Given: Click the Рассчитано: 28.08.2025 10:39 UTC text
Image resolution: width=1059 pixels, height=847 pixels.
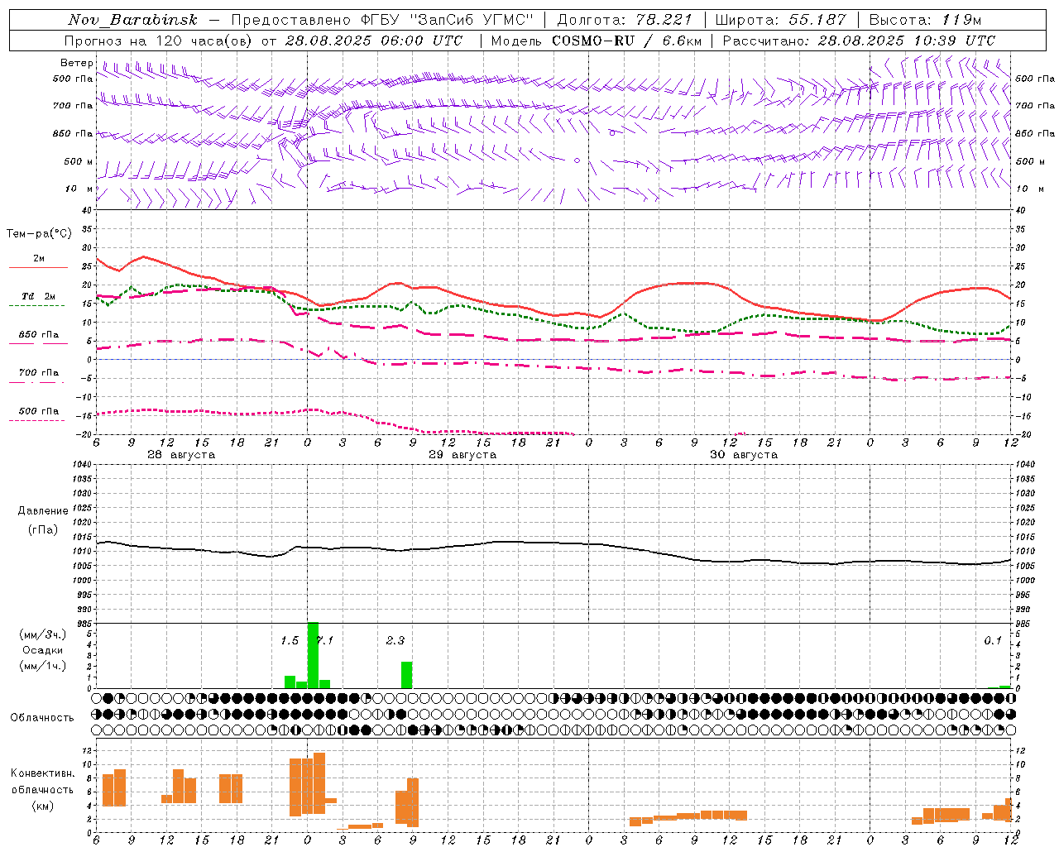Looking at the screenshot, I should (859, 41).
